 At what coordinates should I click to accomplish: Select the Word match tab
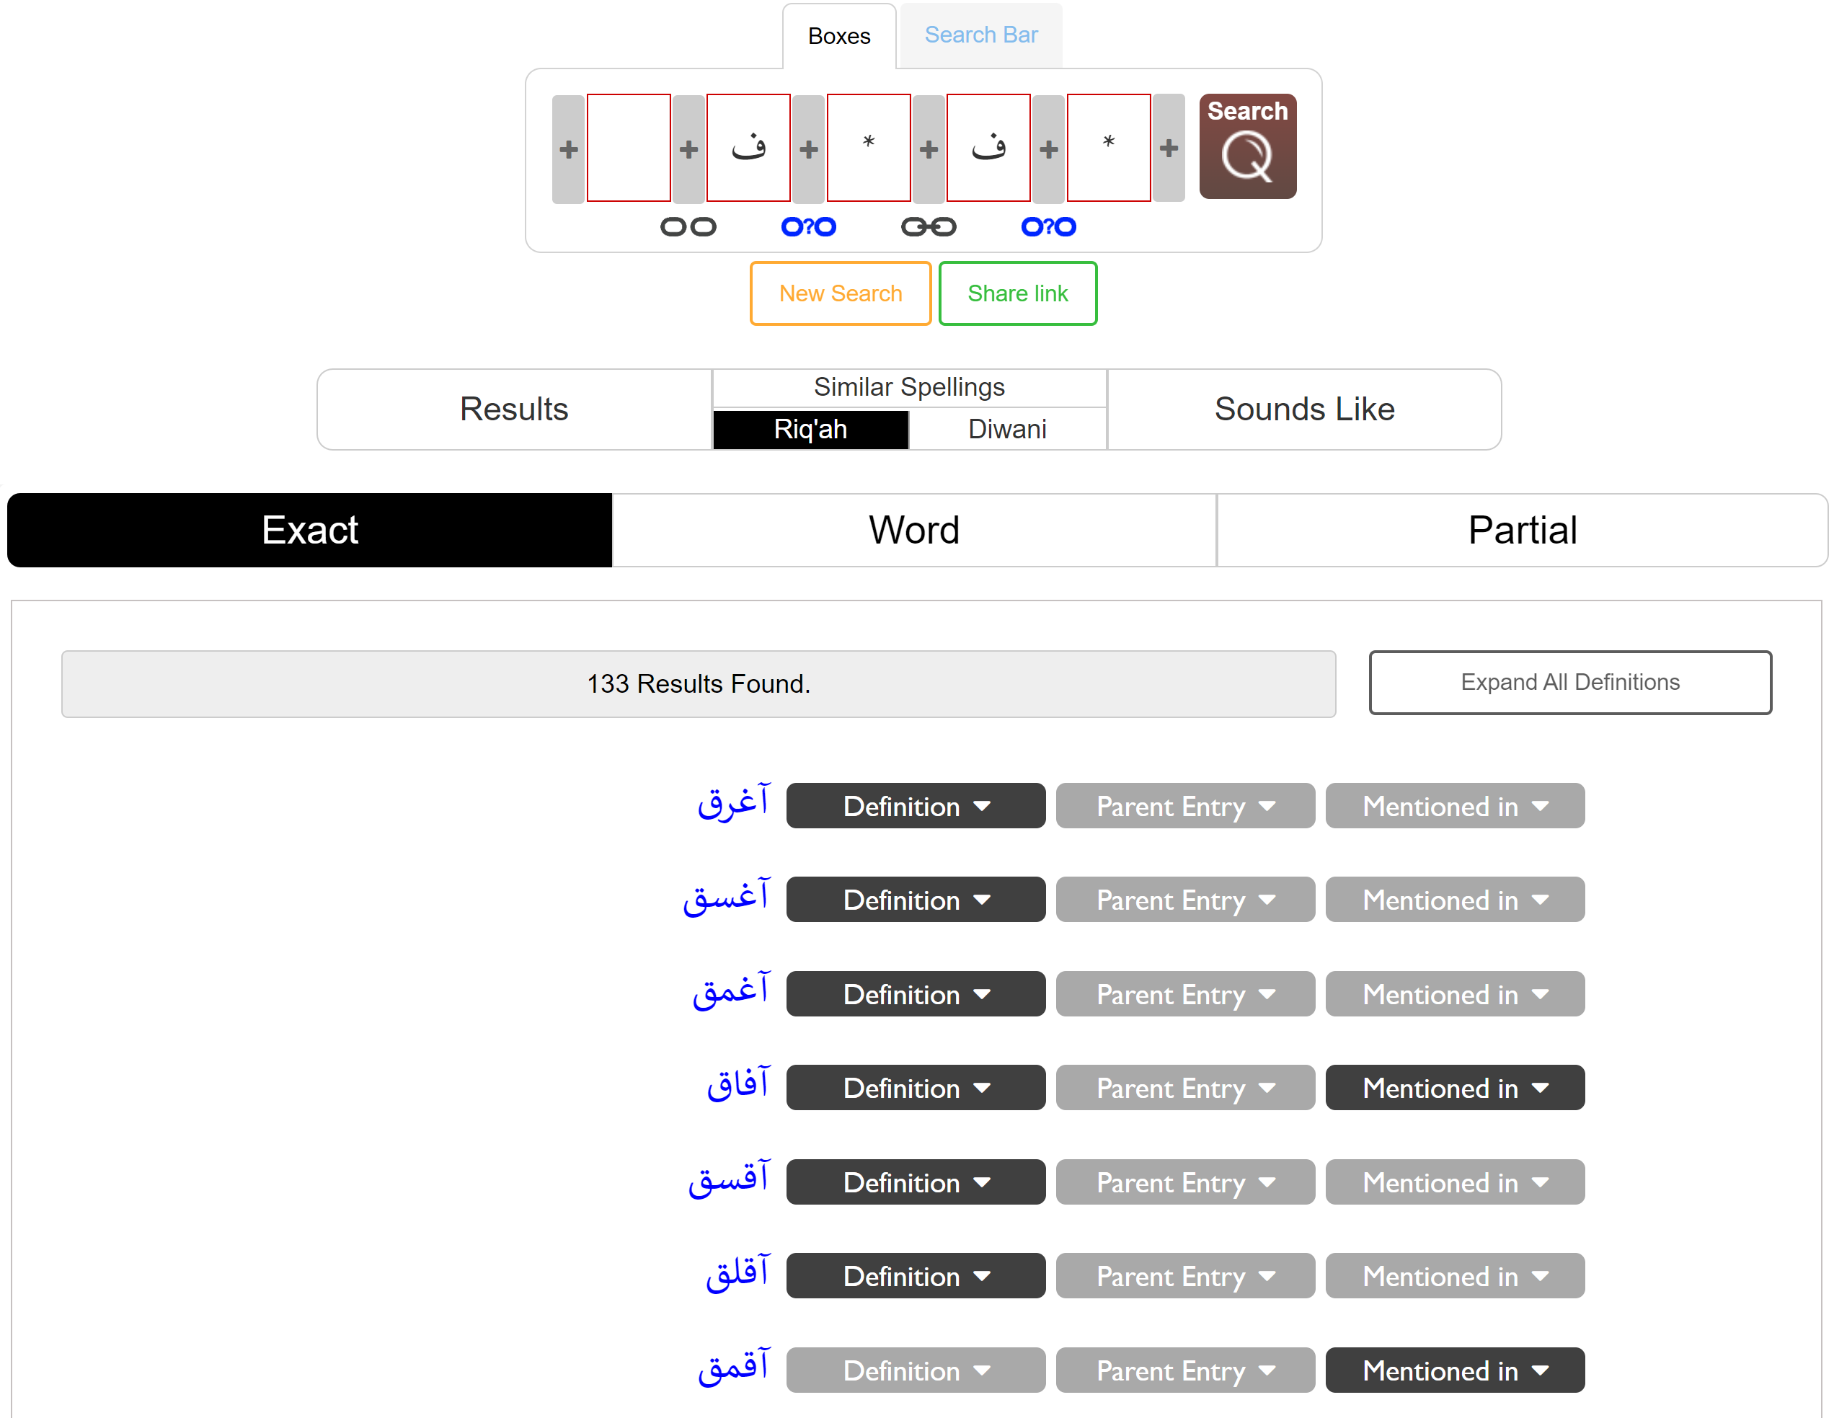(913, 530)
